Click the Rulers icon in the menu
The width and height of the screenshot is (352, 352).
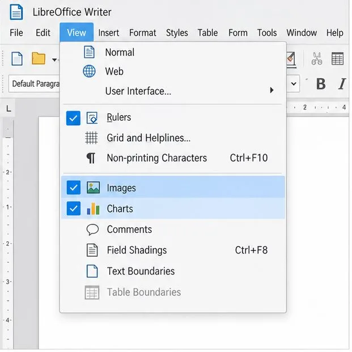(x=92, y=118)
